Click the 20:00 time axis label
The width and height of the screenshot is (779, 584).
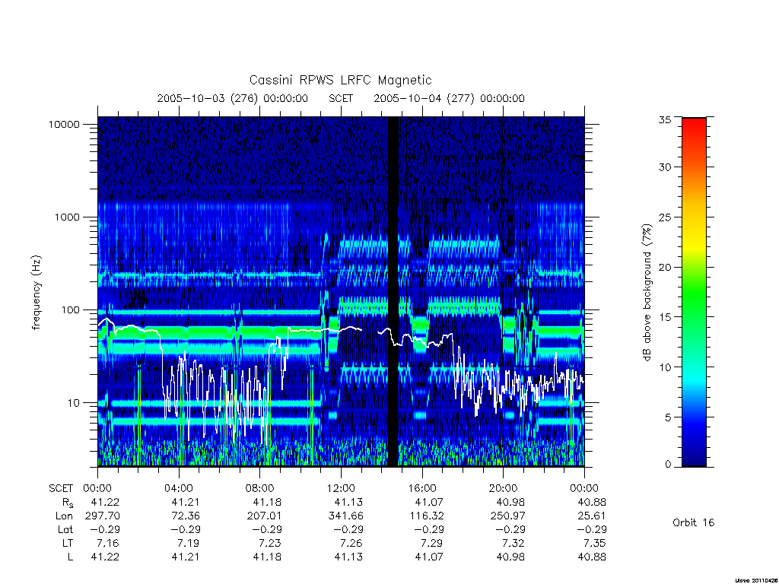coord(503,488)
